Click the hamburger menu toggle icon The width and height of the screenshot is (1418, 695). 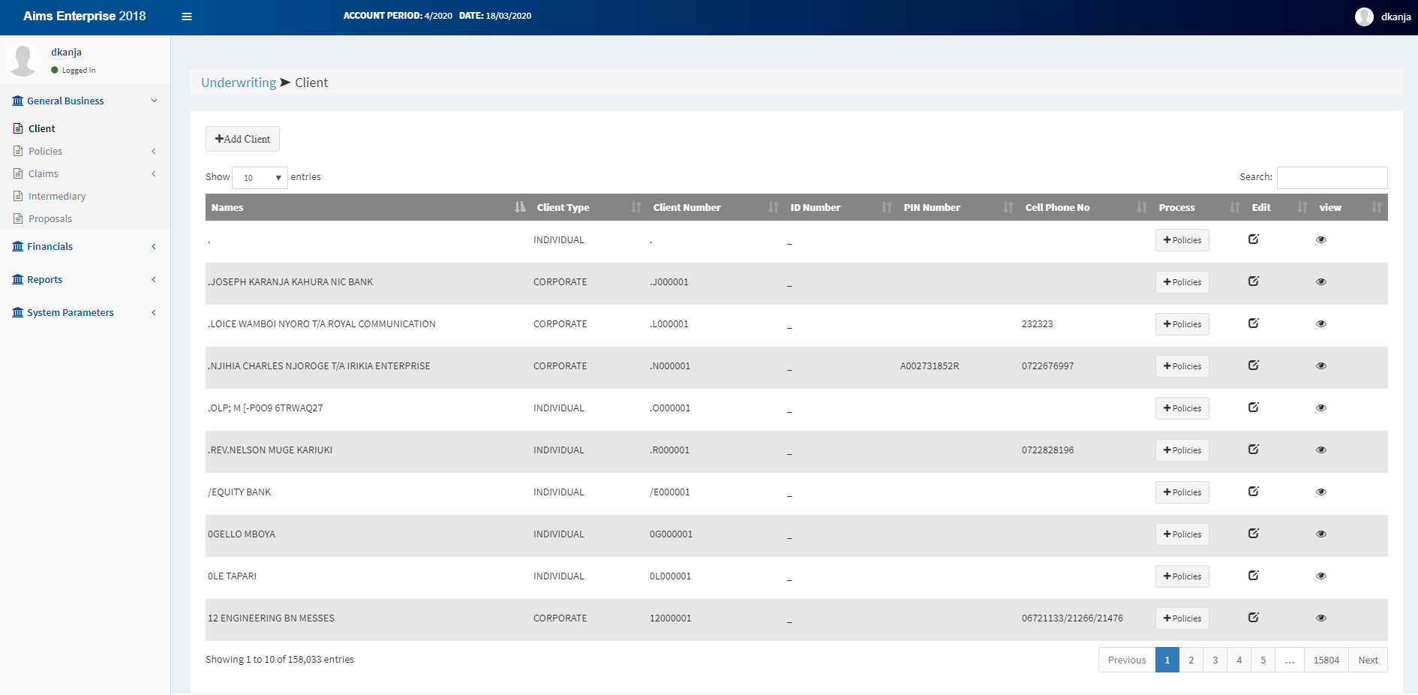(x=187, y=17)
